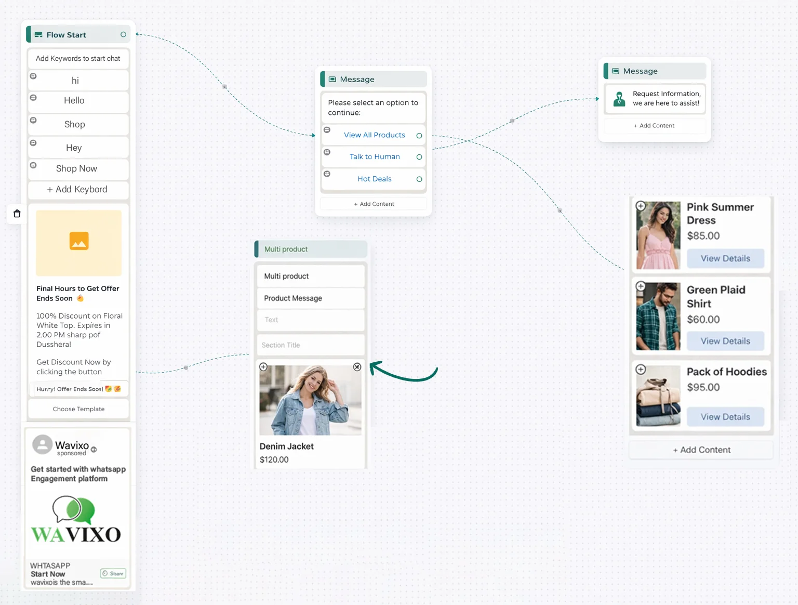This screenshot has height=605, width=798.
Task: Click plus icon on Pack of Hoodies
Action: [641, 370]
